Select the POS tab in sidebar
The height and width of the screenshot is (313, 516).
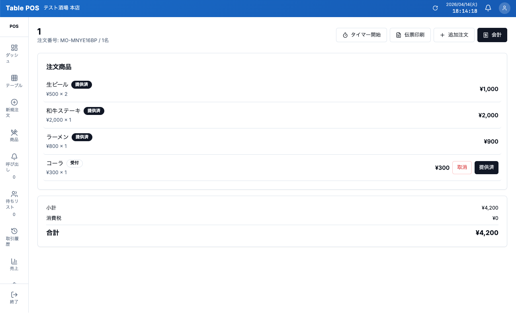14,27
